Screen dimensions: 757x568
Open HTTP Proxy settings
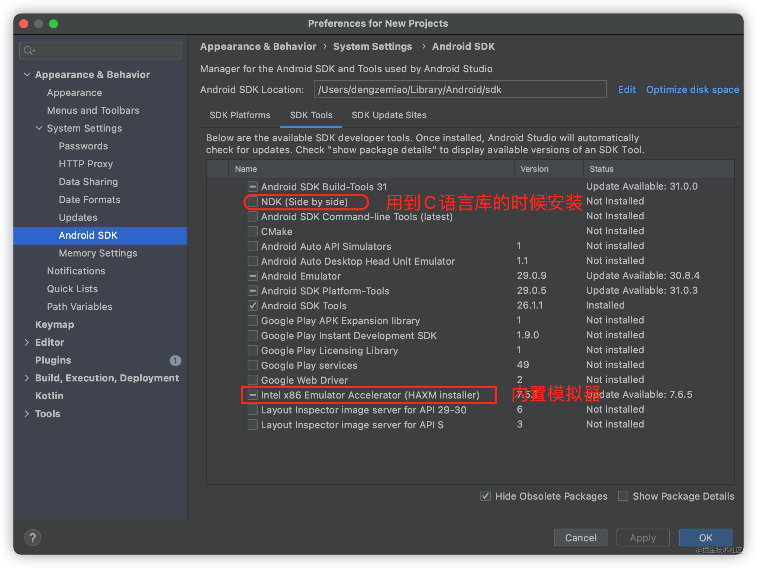[86, 164]
